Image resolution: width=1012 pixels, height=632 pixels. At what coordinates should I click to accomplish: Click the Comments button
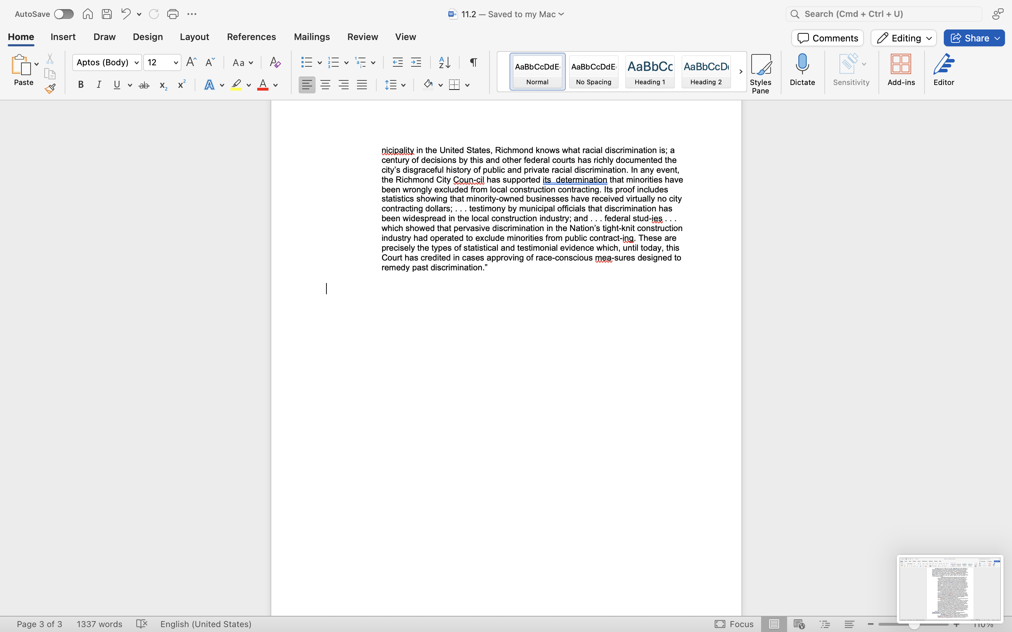coord(827,38)
